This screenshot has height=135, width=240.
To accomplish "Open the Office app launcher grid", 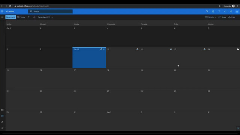I will coord(2,12).
